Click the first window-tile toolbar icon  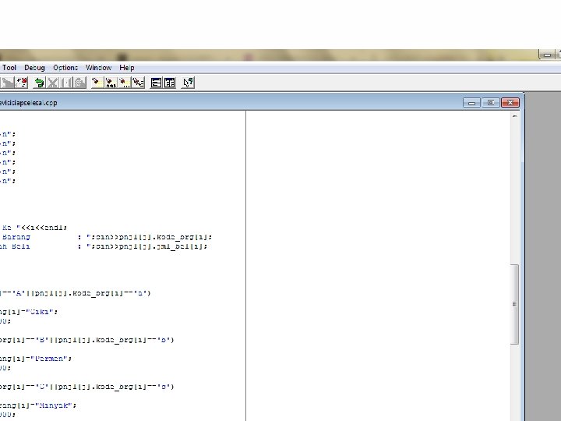(x=156, y=83)
